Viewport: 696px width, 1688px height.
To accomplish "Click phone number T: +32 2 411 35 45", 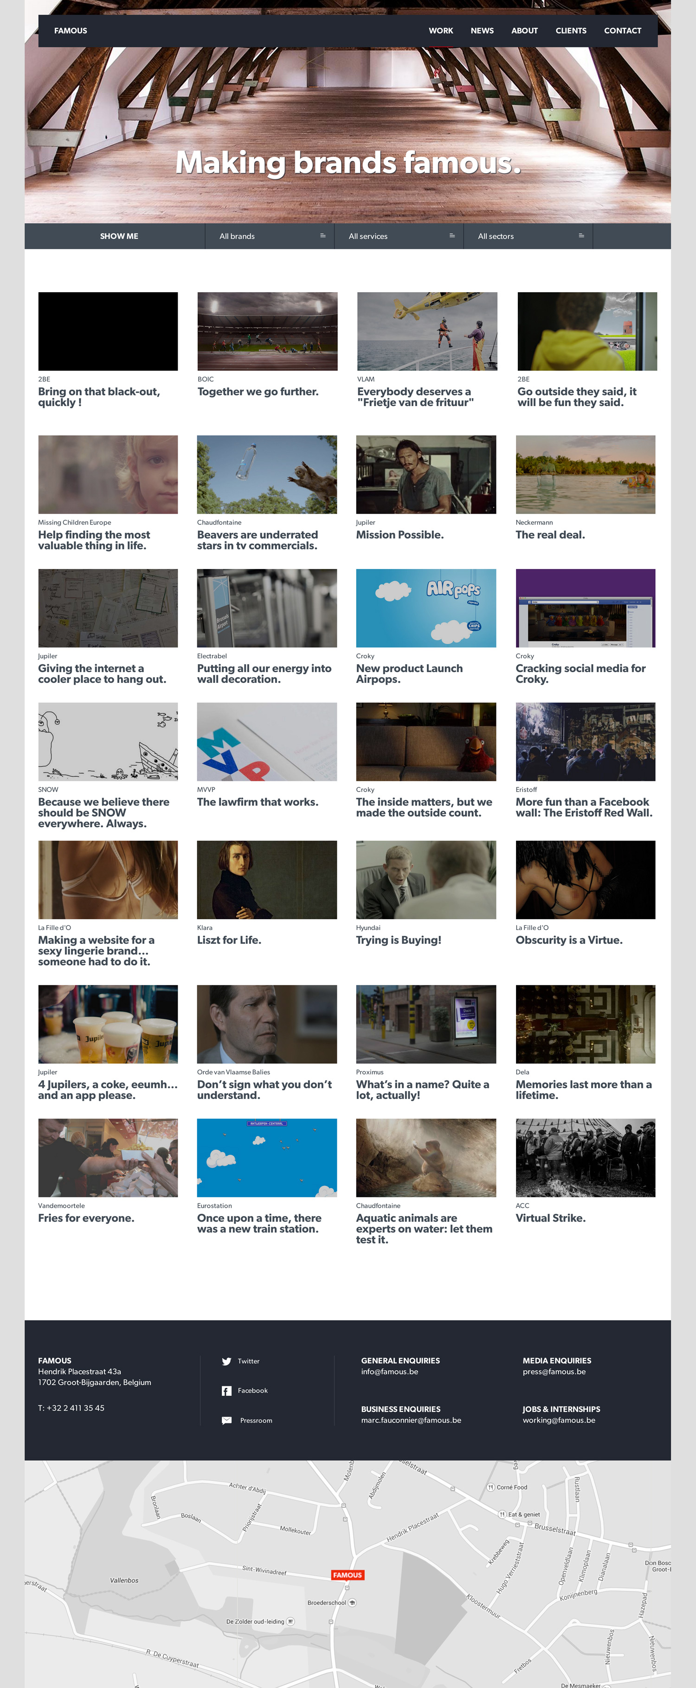I will tap(71, 1407).
